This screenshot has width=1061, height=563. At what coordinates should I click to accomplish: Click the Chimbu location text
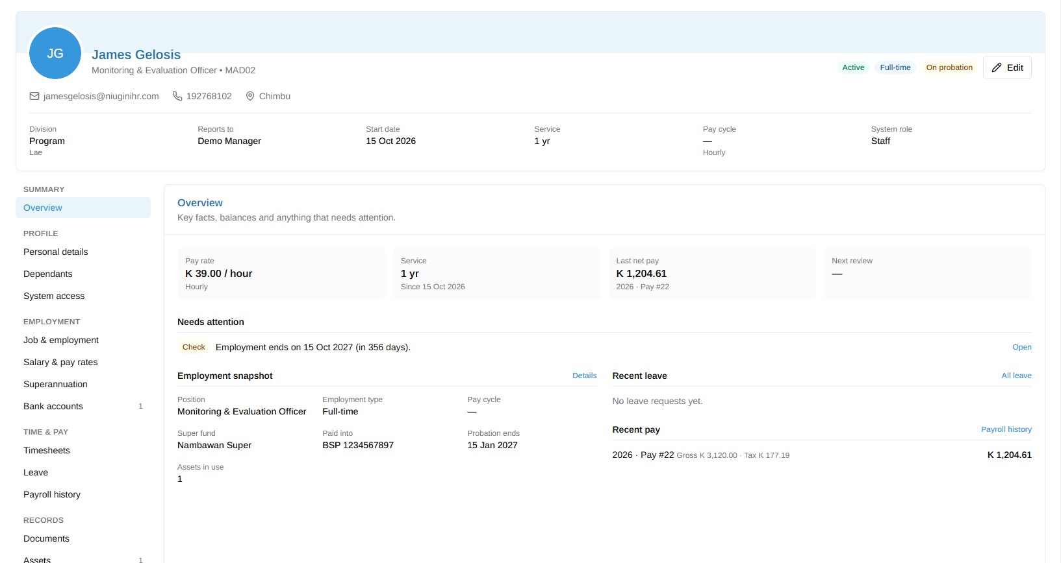tap(275, 96)
